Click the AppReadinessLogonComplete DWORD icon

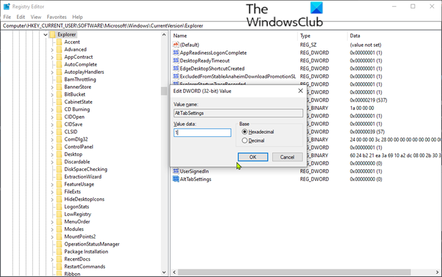coord(176,52)
